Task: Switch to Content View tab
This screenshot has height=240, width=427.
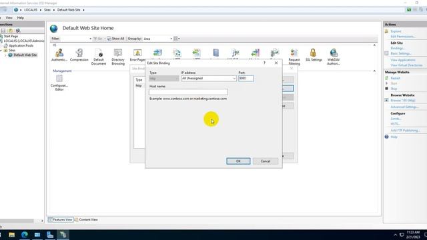Action: click(86, 219)
